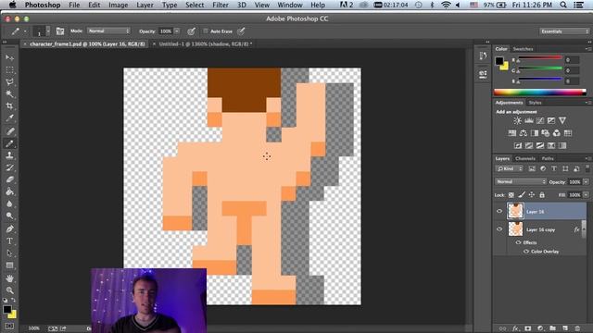This screenshot has height=333, width=593.
Task: Open the layer Kind filter dropdown
Action: [x=509, y=168]
